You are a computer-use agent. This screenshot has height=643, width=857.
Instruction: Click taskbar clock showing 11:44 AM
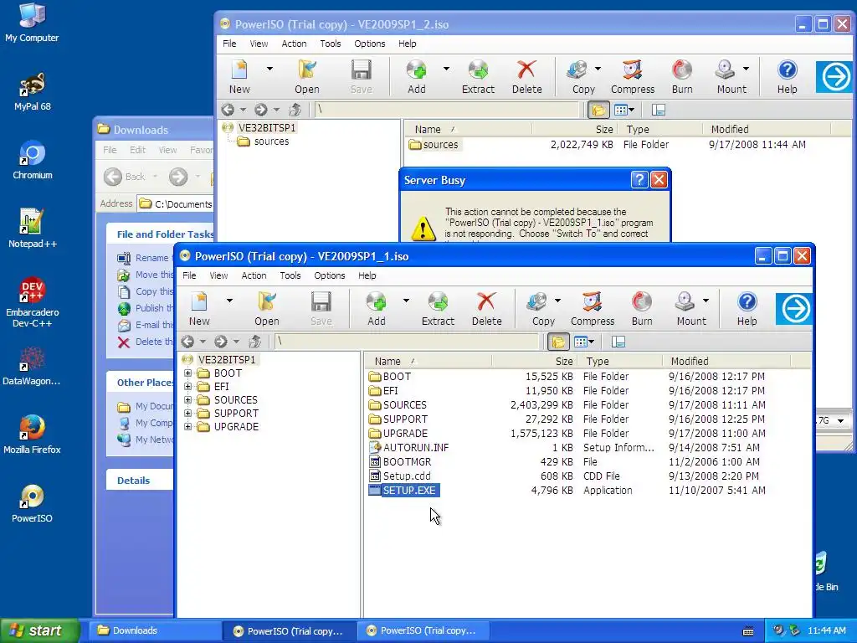point(826,630)
